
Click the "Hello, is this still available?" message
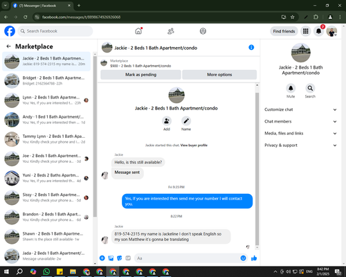pyautogui.click(x=138, y=162)
